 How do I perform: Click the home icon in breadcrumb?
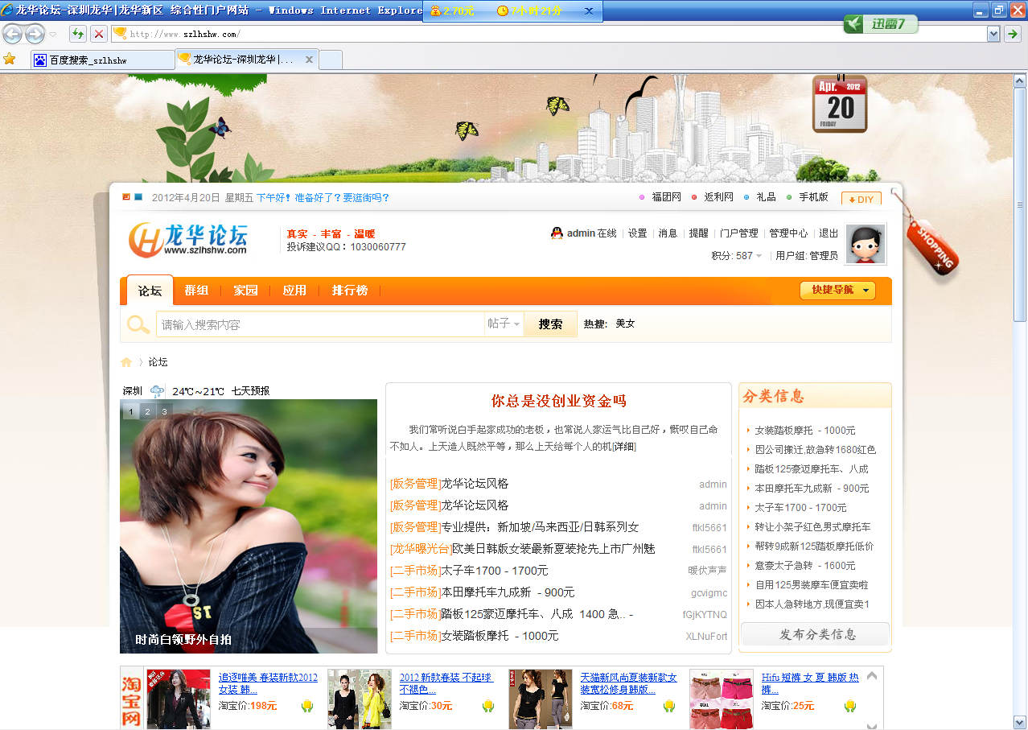[126, 362]
